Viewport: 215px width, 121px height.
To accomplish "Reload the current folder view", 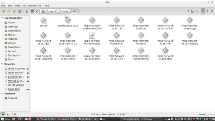I will point(19,11).
